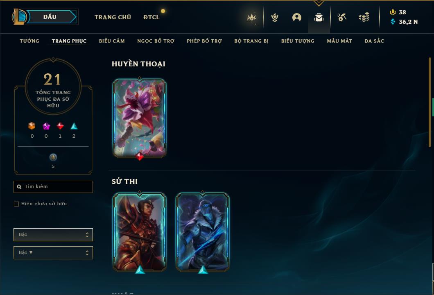Screen dimensions: 434x295
Task: Open the Collection briefcase icon
Action: point(319,18)
